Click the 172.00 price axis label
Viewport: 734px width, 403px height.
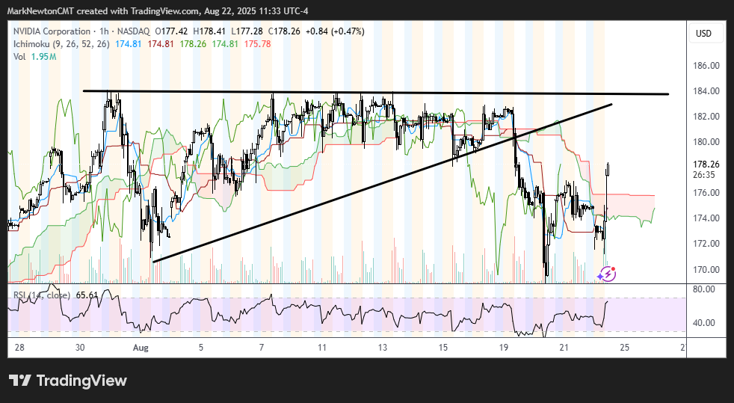[x=706, y=244]
